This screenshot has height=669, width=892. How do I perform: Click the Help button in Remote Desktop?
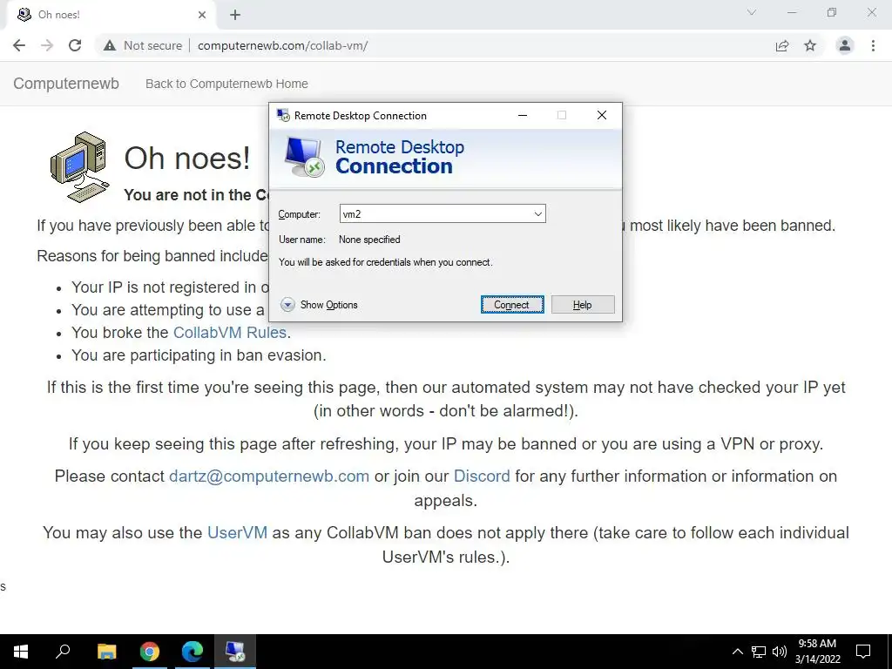click(x=583, y=304)
